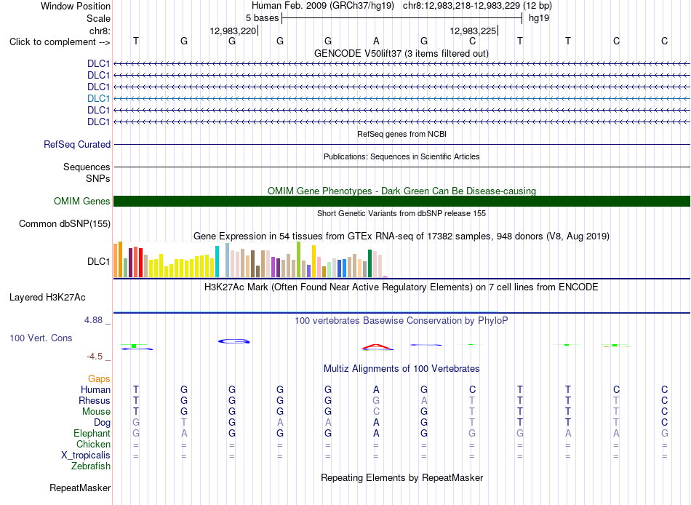Click the cyan bar in DLC1 expression chart

217,261
